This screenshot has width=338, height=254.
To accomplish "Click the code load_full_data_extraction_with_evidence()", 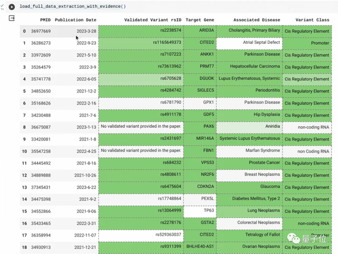I will [73, 6].
